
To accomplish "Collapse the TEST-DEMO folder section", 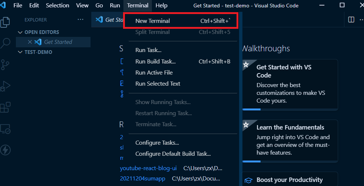I will (x=20, y=52).
